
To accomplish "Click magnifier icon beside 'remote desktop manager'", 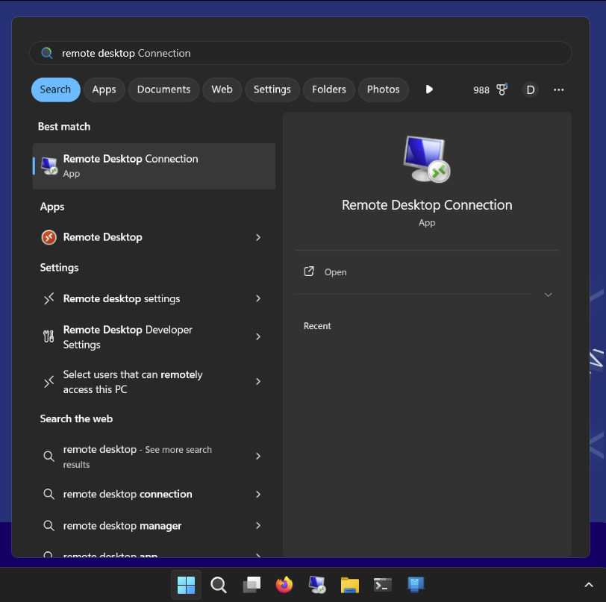I will tap(49, 525).
